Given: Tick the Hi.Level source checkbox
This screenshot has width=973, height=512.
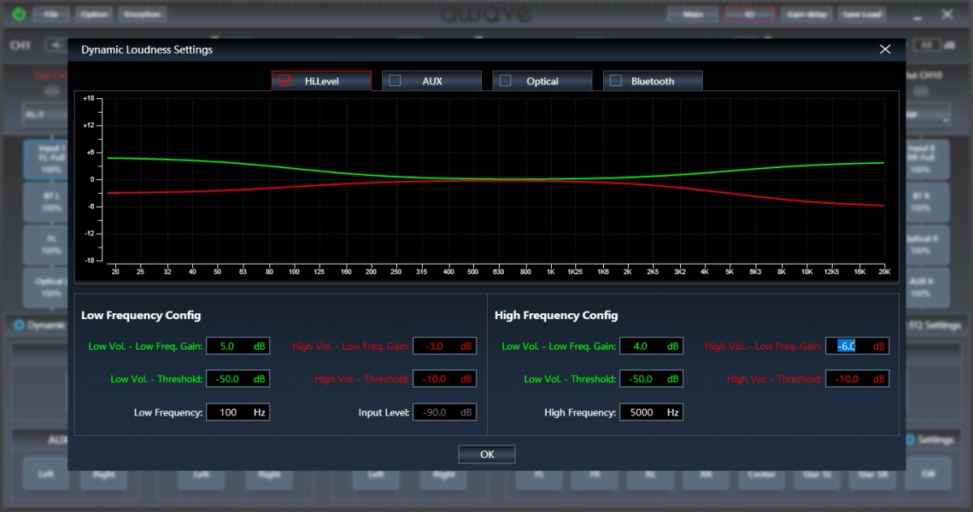Looking at the screenshot, I should pos(284,81).
